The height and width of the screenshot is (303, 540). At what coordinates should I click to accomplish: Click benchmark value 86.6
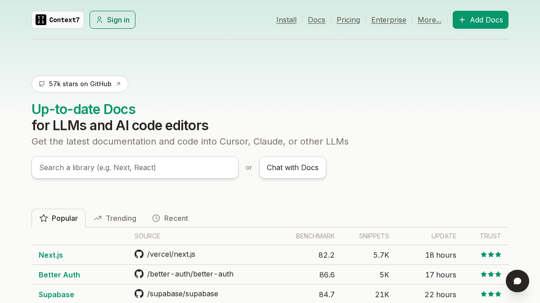(327, 275)
